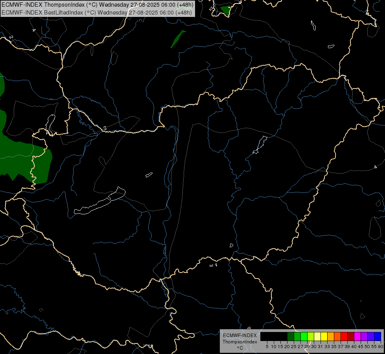Click the legend value label 20
The image size is (385, 354).
287,347
